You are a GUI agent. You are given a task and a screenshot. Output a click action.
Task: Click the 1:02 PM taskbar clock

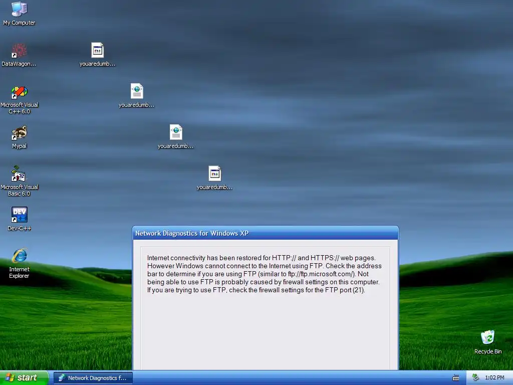[494, 378]
